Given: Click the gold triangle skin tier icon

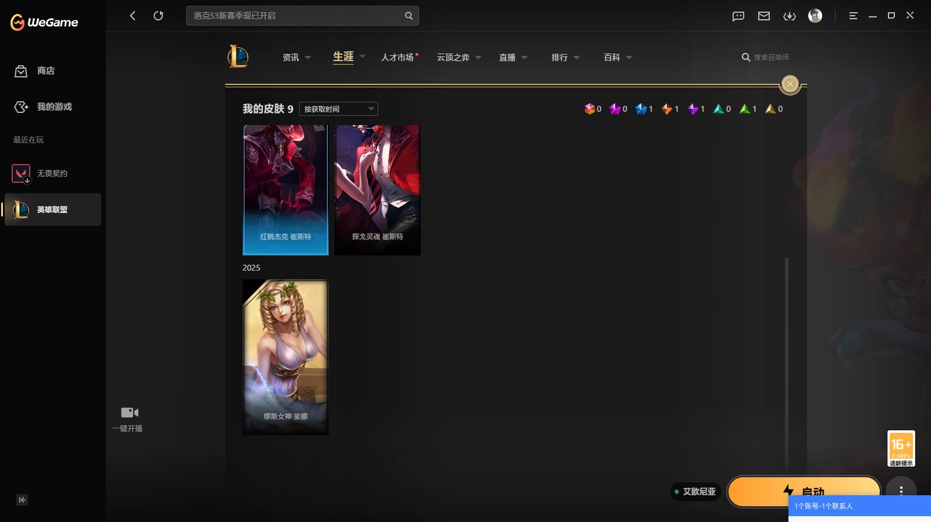Looking at the screenshot, I should tap(770, 109).
